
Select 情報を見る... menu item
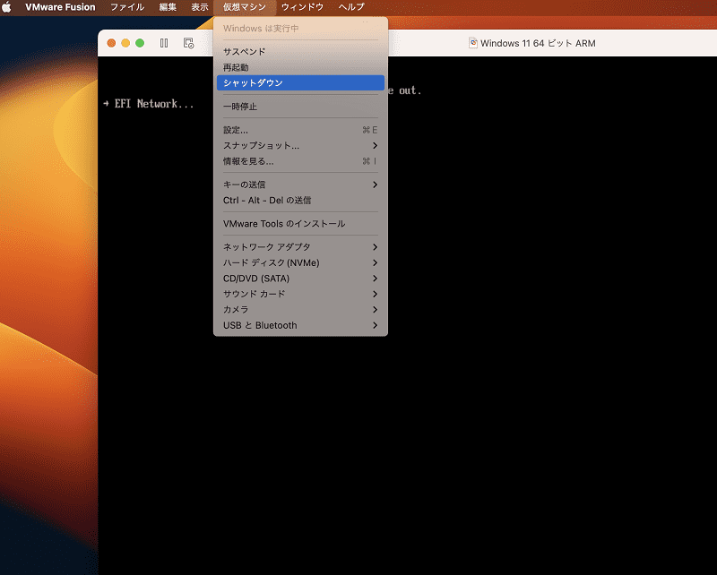point(300,161)
